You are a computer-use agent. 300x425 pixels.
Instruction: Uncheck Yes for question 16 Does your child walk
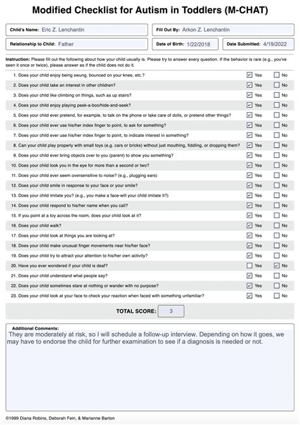pyautogui.click(x=249, y=226)
